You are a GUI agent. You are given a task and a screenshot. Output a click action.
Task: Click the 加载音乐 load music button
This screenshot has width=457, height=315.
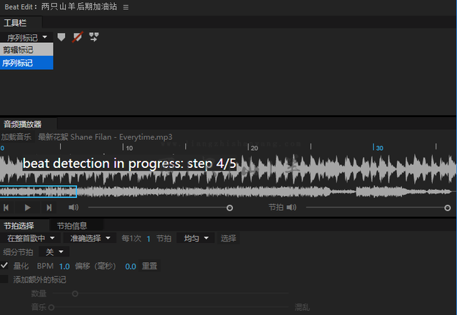pos(16,137)
